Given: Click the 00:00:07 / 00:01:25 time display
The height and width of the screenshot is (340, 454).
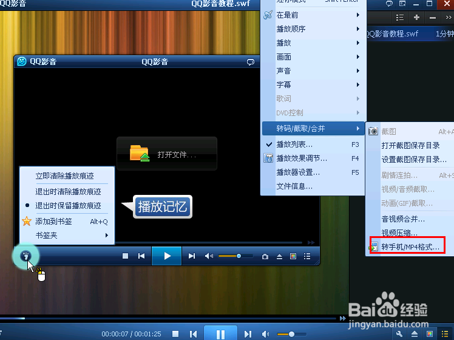Looking at the screenshot, I should tap(131, 334).
